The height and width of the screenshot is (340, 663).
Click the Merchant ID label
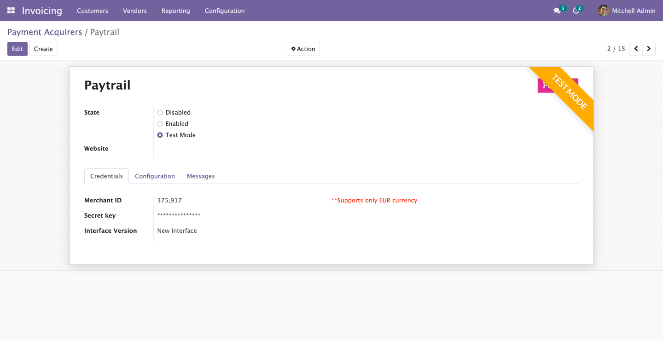[103, 201]
